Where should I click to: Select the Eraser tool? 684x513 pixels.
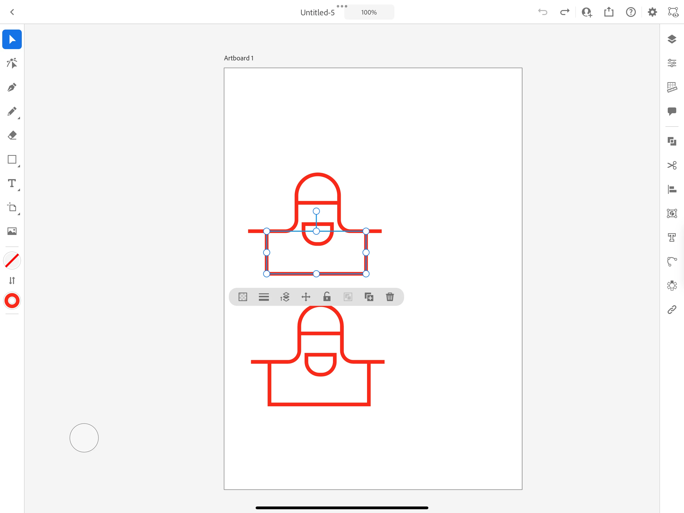click(12, 136)
